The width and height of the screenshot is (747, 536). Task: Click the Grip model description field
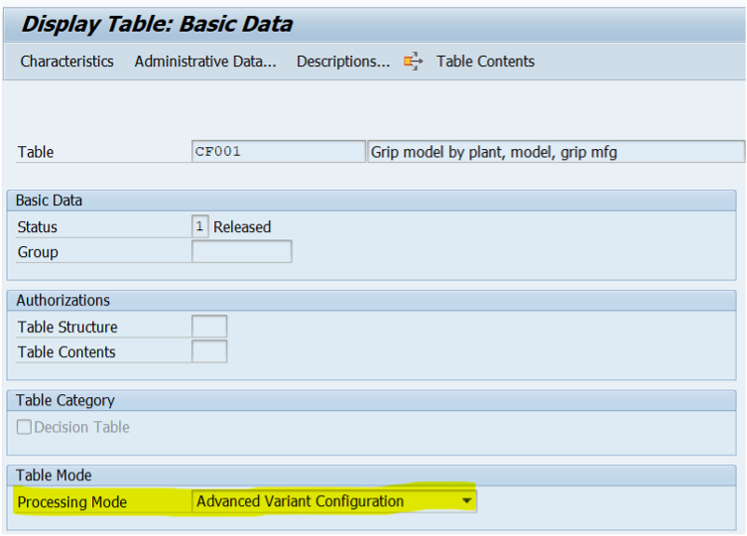[x=556, y=152]
